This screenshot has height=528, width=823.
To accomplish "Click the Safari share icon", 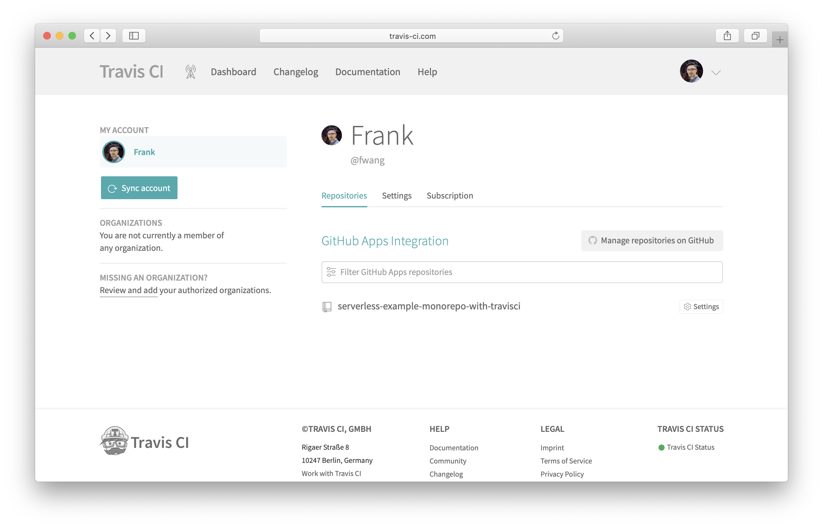I will point(727,36).
